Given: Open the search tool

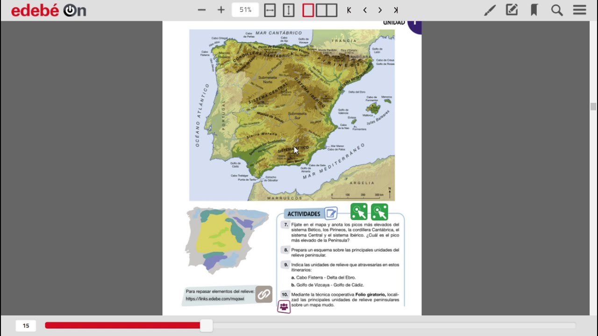Looking at the screenshot, I should [557, 9].
